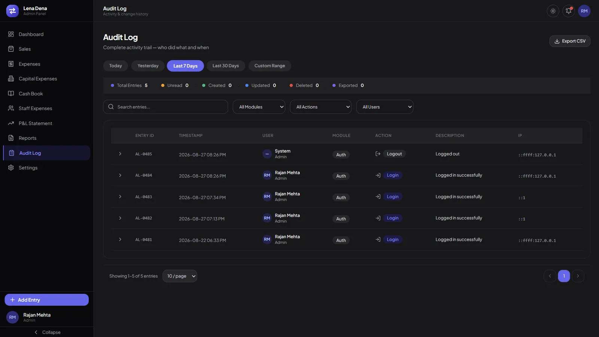Click the P&L Statement trend icon
The height and width of the screenshot is (337, 599).
coord(11,123)
